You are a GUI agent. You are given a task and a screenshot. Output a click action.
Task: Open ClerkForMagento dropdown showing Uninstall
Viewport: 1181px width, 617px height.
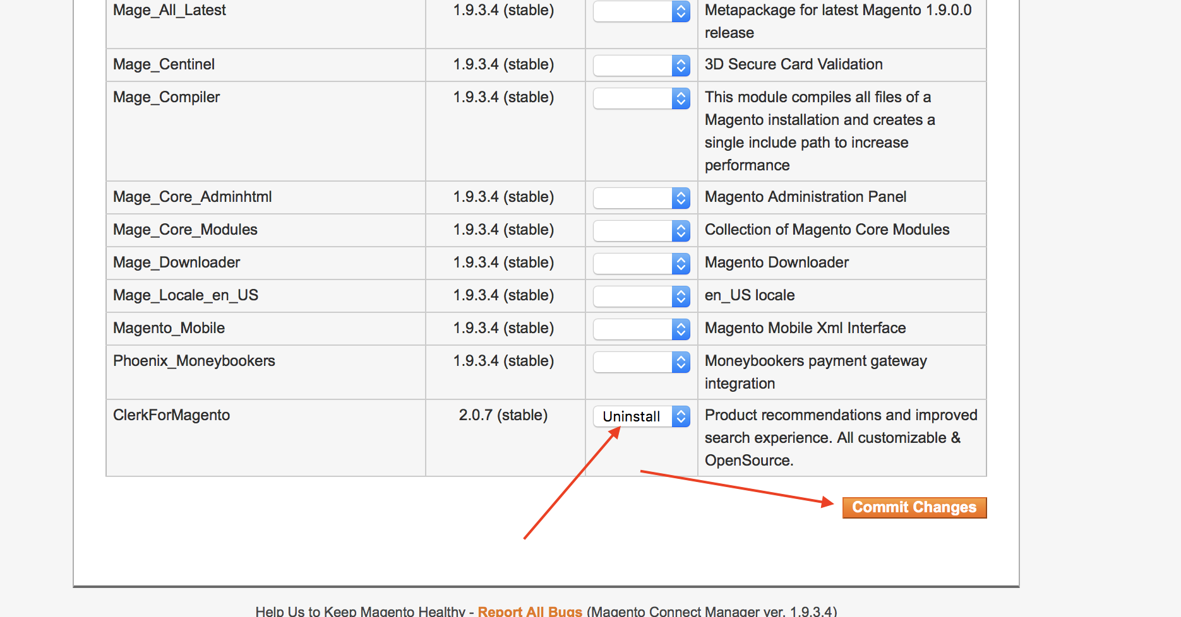tap(641, 416)
